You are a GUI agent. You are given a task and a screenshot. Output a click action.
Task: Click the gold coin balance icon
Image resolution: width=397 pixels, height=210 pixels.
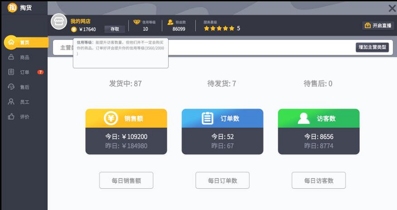74,29
